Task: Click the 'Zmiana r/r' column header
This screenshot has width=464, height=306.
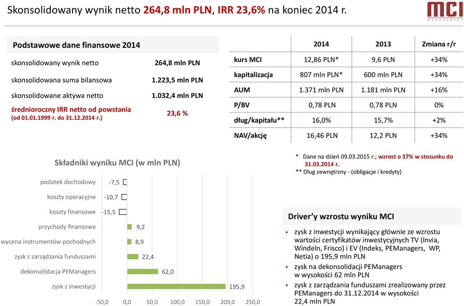Action: 439,44
